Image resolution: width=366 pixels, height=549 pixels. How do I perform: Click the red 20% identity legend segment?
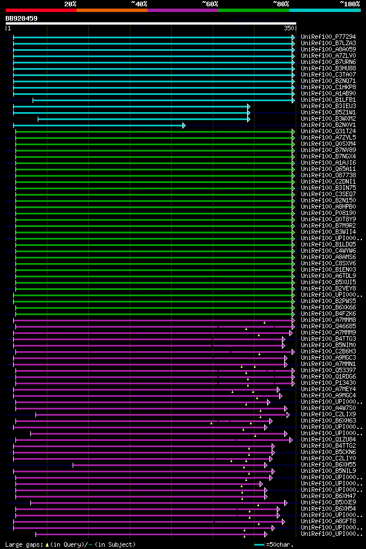[x=41, y=10]
